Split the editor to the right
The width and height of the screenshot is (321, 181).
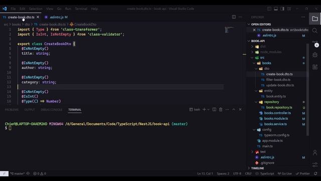click(234, 17)
